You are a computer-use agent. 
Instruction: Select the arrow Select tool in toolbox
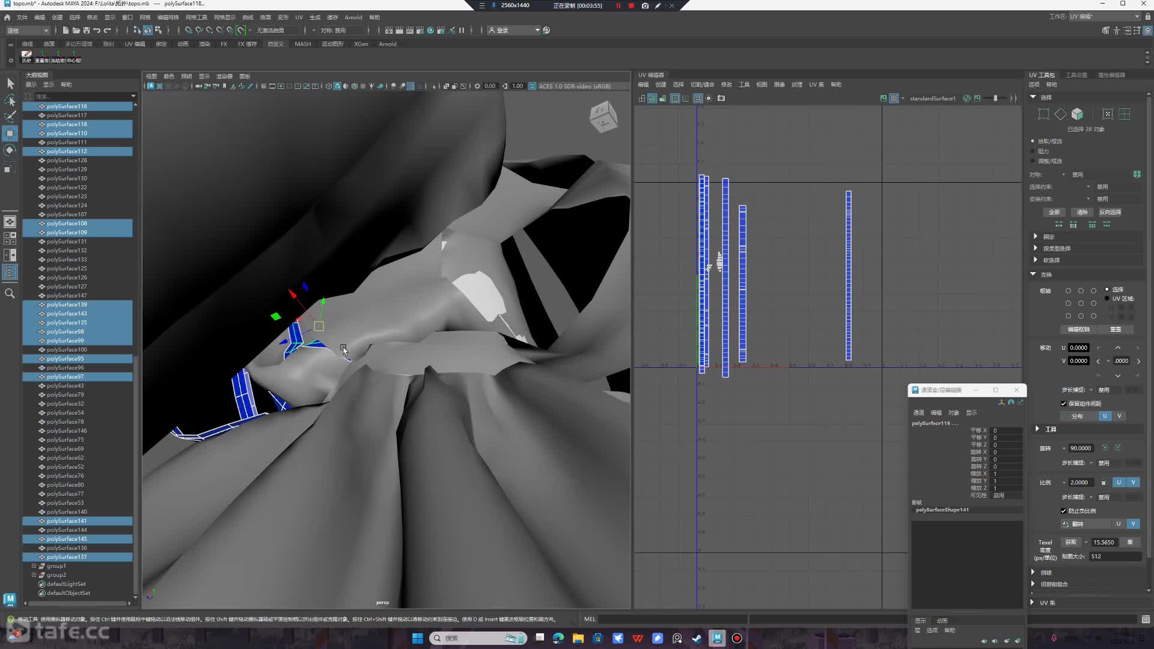tap(10, 83)
